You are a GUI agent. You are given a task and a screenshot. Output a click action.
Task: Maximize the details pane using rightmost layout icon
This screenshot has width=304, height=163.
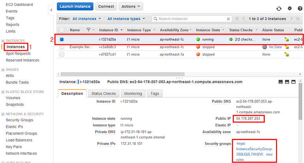293,82
